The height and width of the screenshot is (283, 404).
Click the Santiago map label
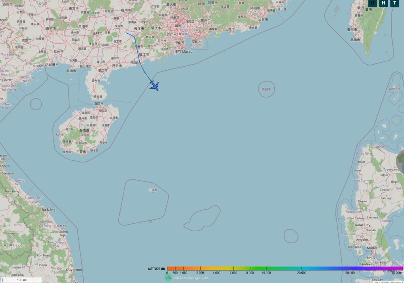pos(386,198)
